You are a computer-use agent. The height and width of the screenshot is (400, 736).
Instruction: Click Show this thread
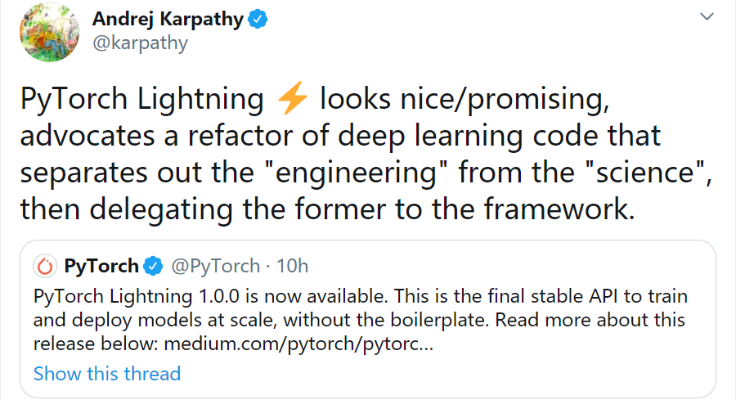click(x=107, y=374)
